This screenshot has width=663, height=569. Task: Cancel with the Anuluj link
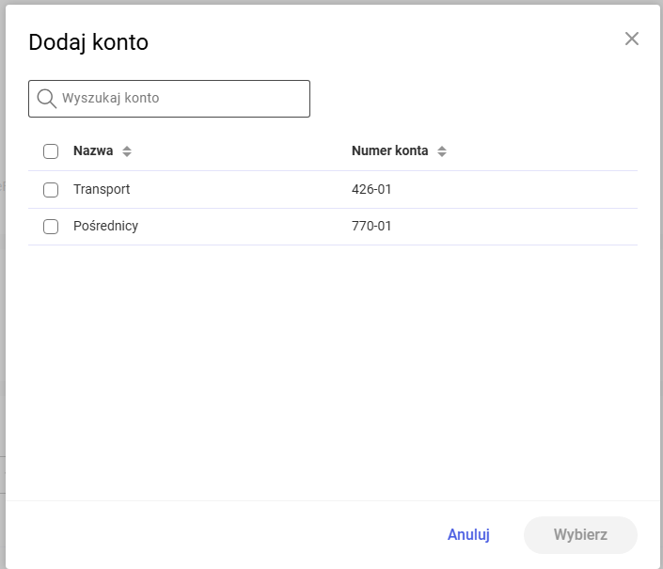pyautogui.click(x=468, y=535)
